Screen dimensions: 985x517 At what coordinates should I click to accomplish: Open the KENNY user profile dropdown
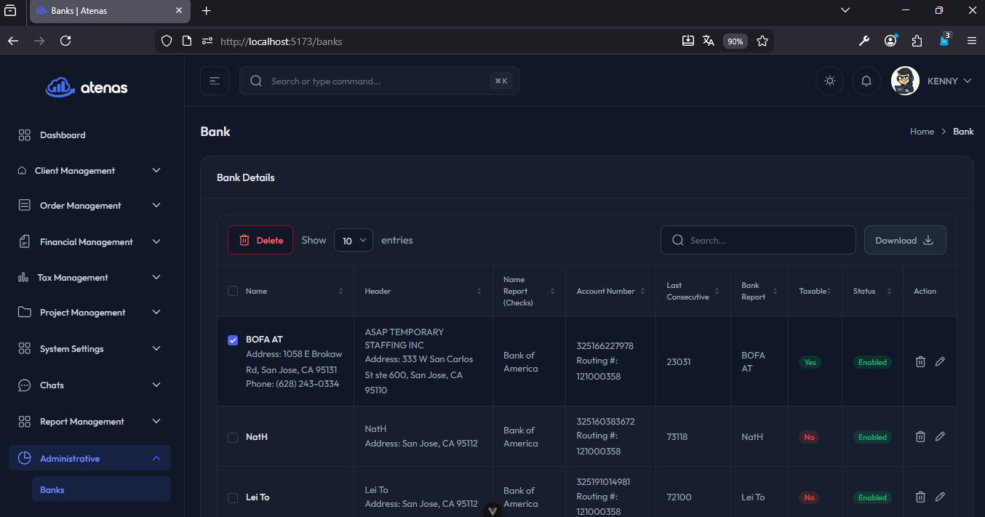click(x=933, y=81)
